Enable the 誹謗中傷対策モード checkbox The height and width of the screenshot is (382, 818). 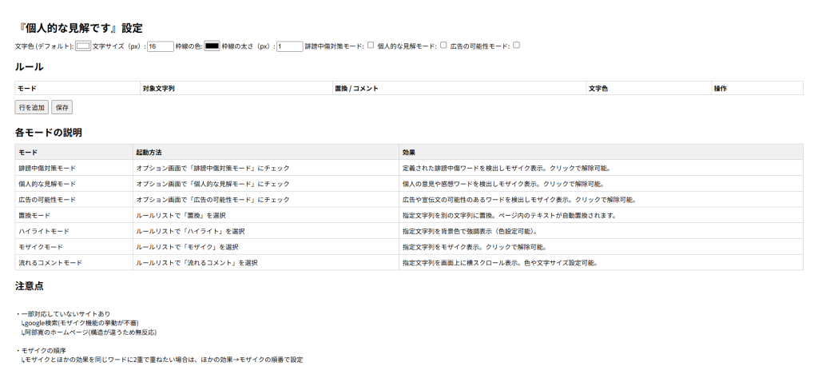[371, 45]
